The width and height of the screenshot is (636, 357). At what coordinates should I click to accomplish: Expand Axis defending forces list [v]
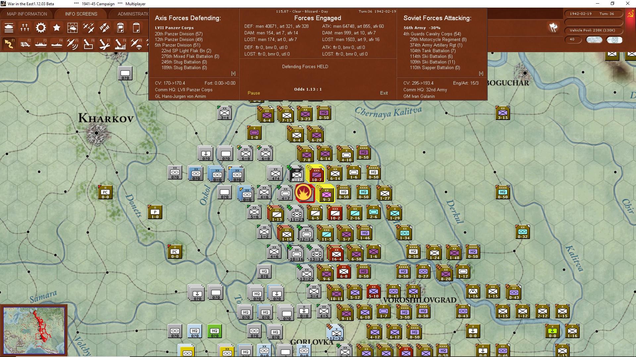coord(233,73)
